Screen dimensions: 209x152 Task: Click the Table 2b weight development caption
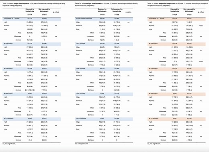tap(106, 4)
